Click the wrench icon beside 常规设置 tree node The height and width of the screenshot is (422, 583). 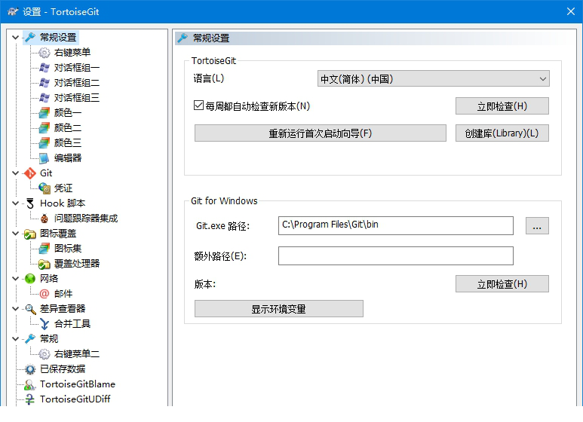click(x=29, y=37)
